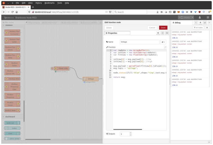Open the Tools menu
Screen dimensions: 213x145
pyautogui.click(x=60, y=3)
